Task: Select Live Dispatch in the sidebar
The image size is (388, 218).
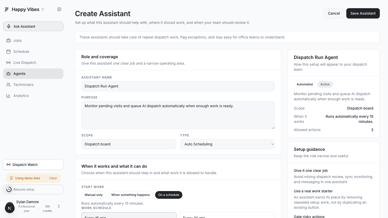Action: [25, 62]
